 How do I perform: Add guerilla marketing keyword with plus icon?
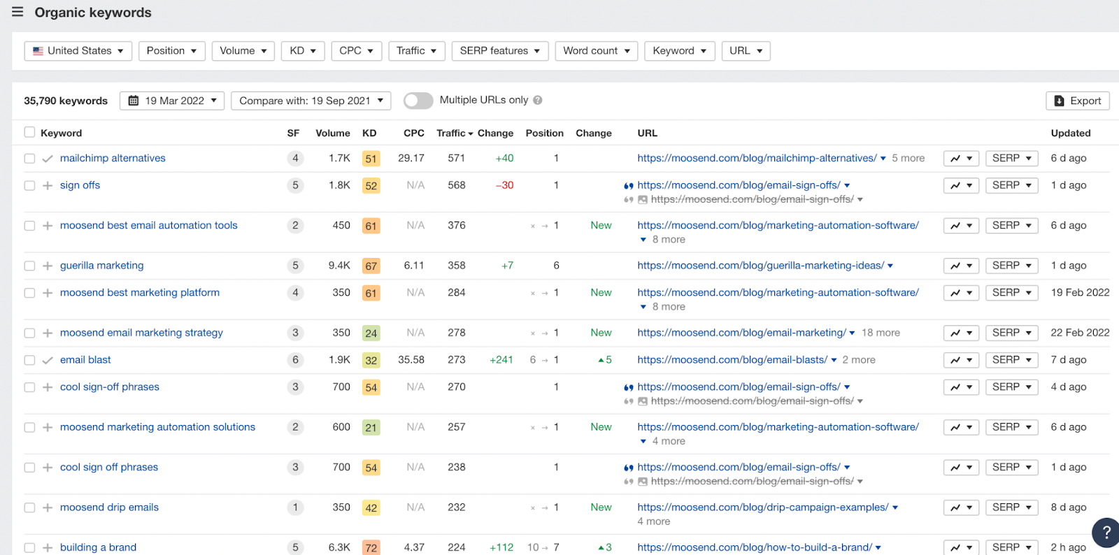(x=48, y=266)
